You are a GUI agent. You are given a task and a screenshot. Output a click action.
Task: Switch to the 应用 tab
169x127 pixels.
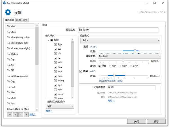pyautogui.click(x=18, y=20)
